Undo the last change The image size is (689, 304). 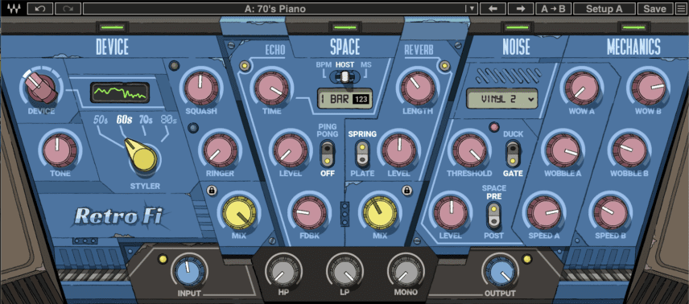point(40,8)
